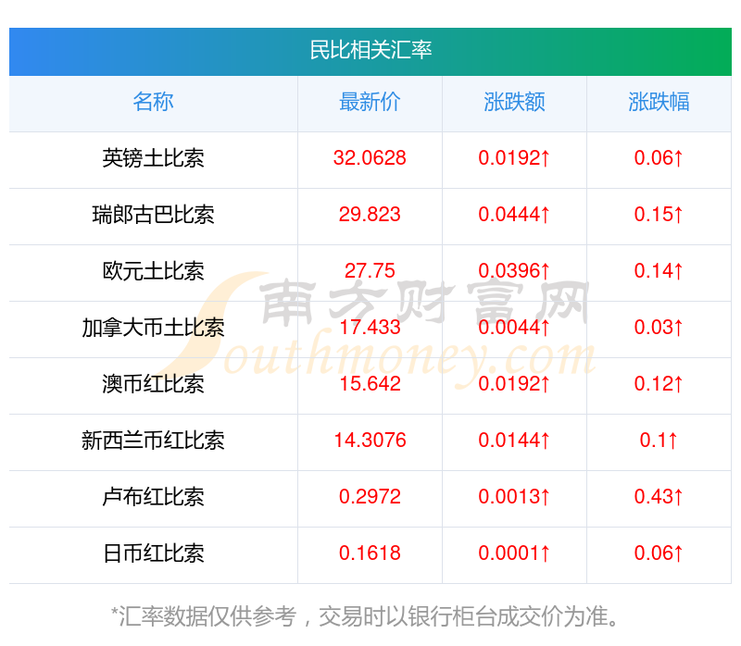The width and height of the screenshot is (741, 646).
Task: Click the 新西兰币红比索 row name
Action: pyautogui.click(x=153, y=441)
